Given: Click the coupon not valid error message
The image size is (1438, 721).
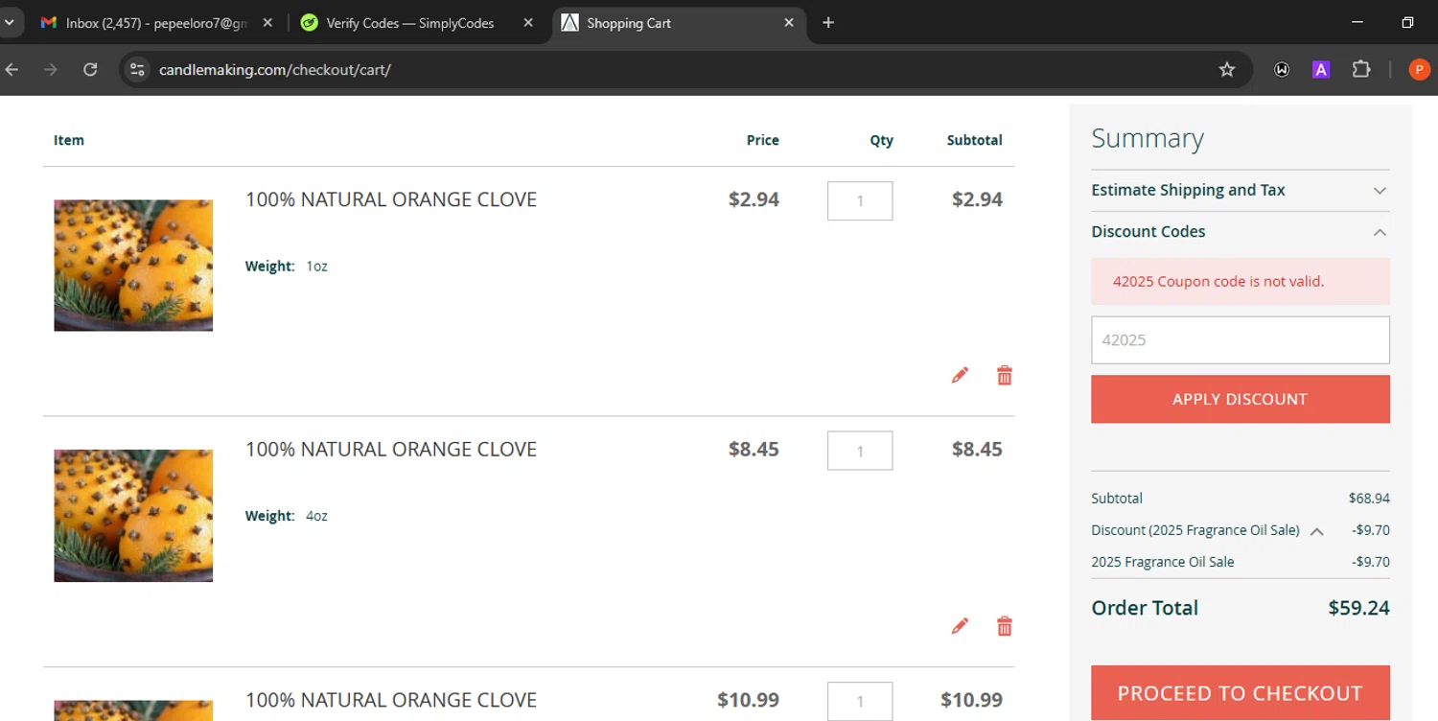Looking at the screenshot, I should click(1241, 281).
